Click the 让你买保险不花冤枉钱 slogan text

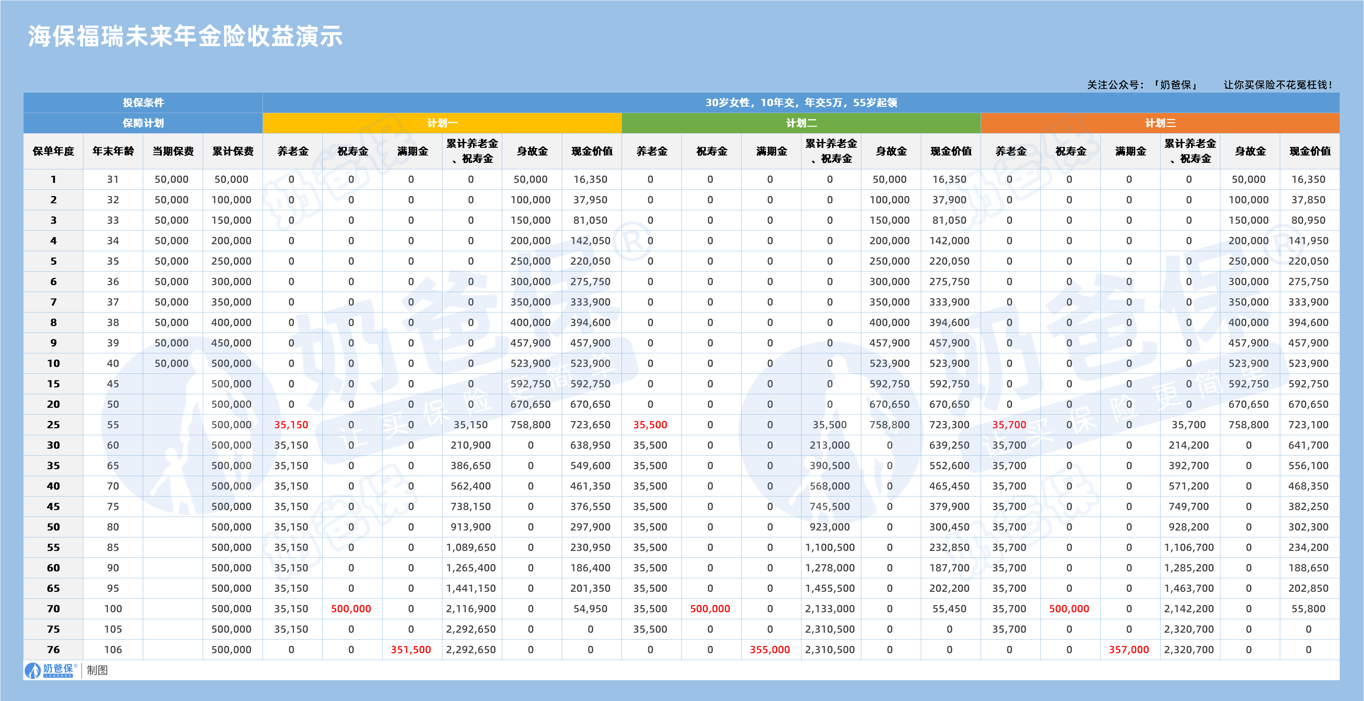(1278, 84)
